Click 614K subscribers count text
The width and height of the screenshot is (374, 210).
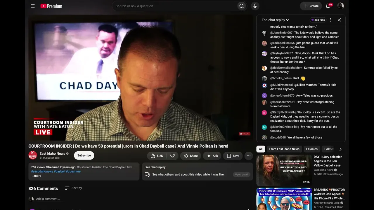[x=50, y=158]
